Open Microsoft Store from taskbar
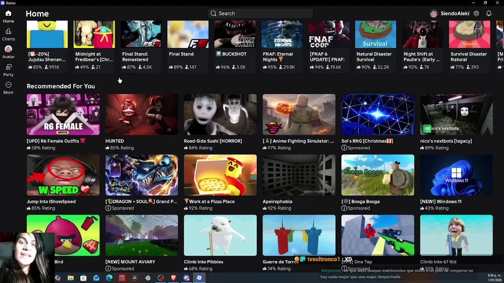Viewport: 504px width, 283px height. coord(83,278)
